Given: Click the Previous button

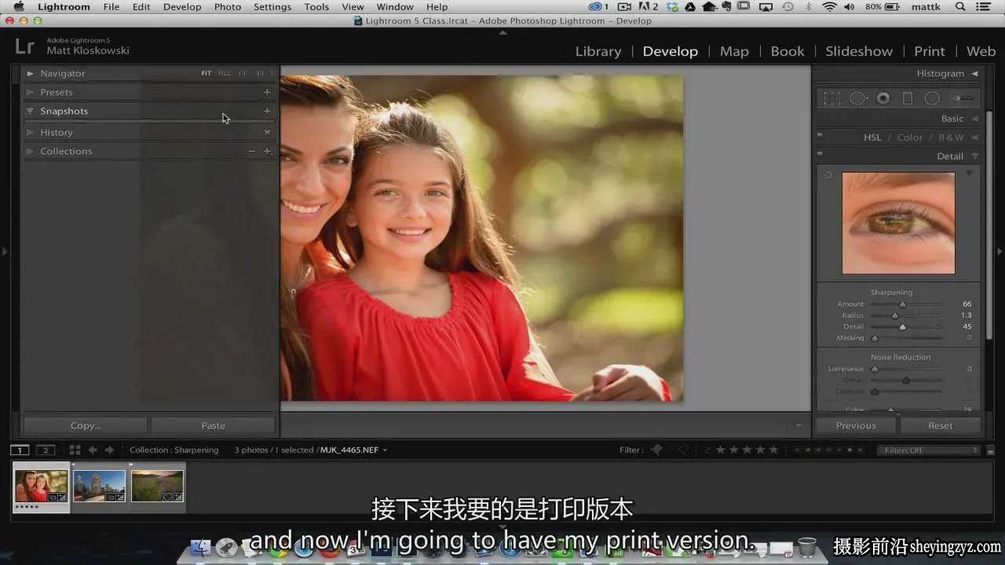Looking at the screenshot, I should coord(856,425).
